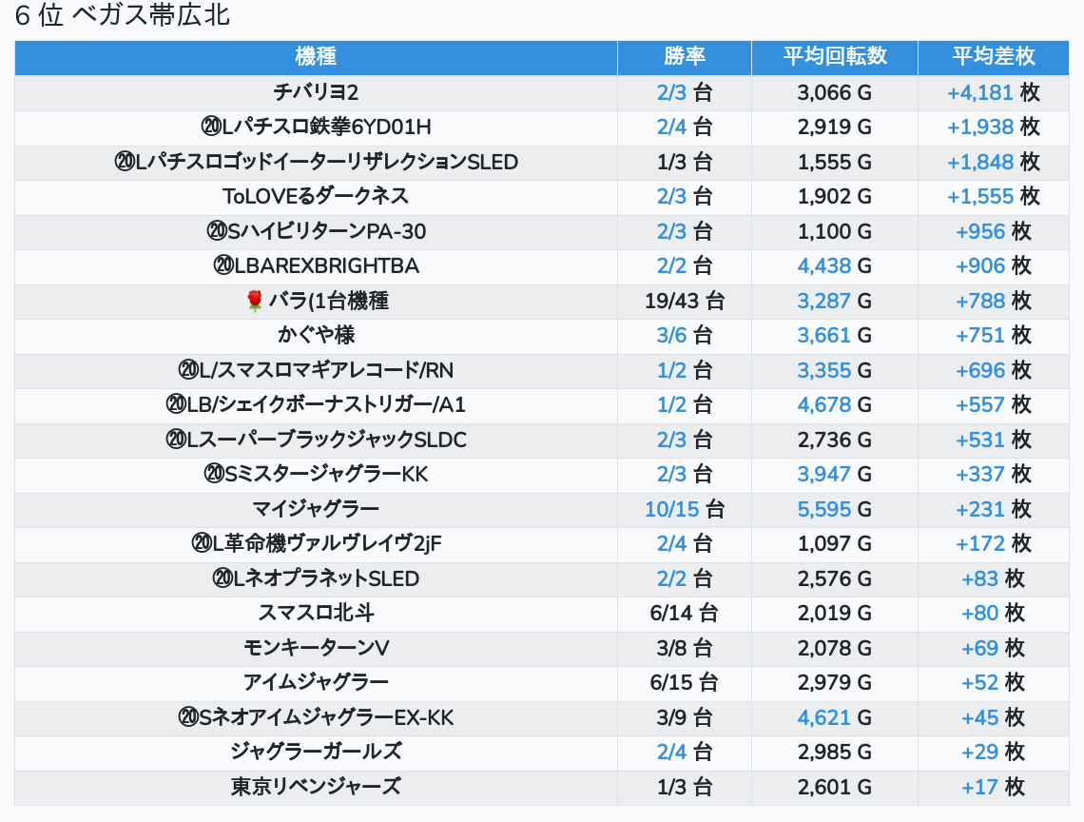Sort by the 平均差枚 column header
This screenshot has height=822, width=1084.
point(993,57)
